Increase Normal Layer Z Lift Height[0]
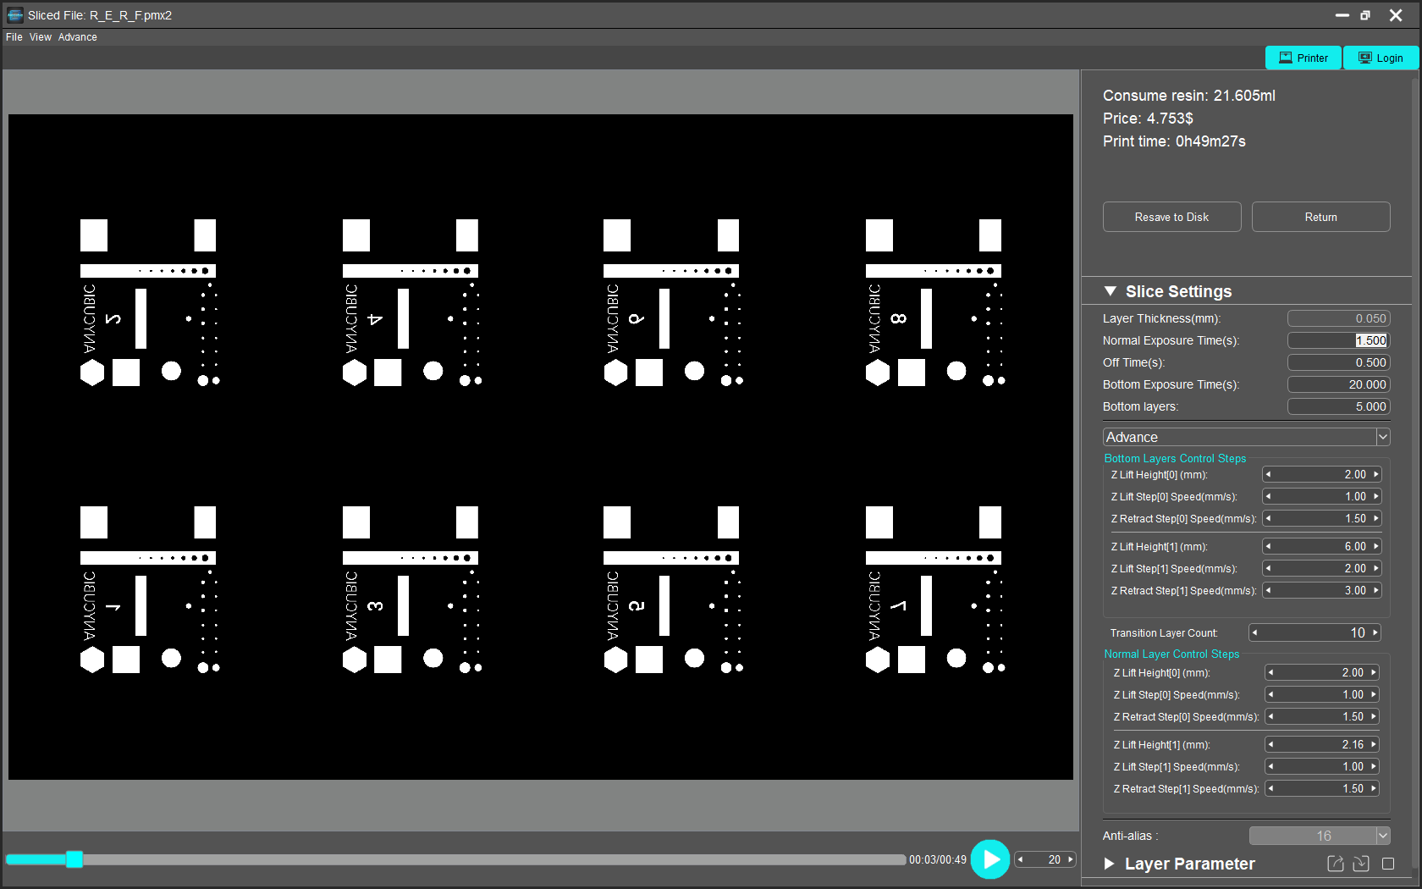This screenshot has height=889, width=1422. [1374, 672]
